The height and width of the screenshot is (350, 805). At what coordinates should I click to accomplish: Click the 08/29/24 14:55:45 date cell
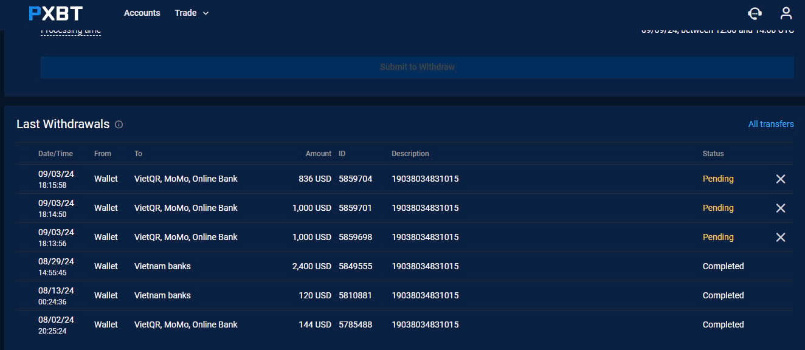click(x=56, y=267)
